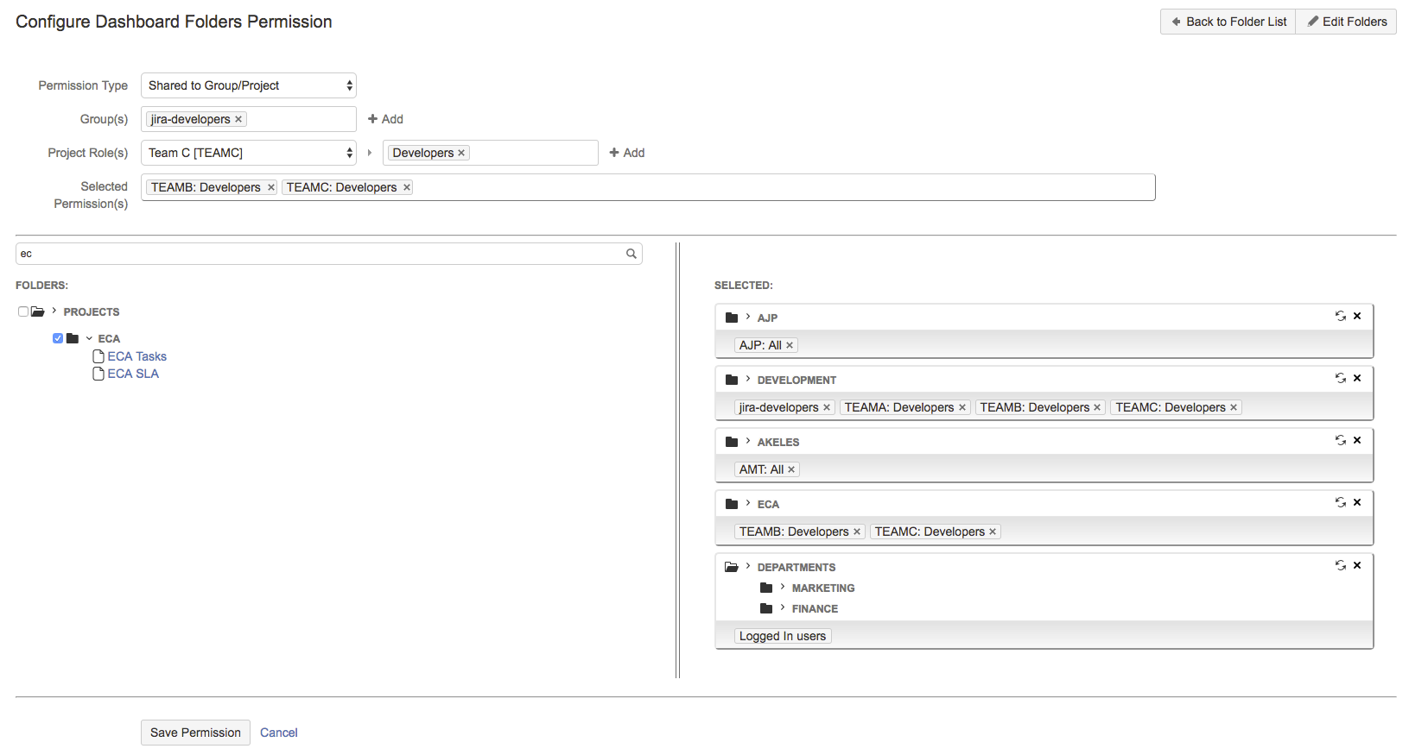This screenshot has width=1409, height=755.
Task: Check the PROJECTS folder checkbox
Action: point(23,311)
